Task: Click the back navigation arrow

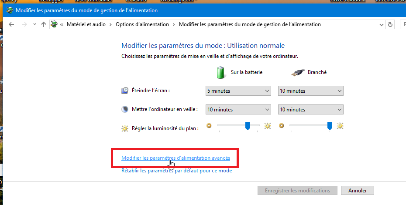Action: 12,24
